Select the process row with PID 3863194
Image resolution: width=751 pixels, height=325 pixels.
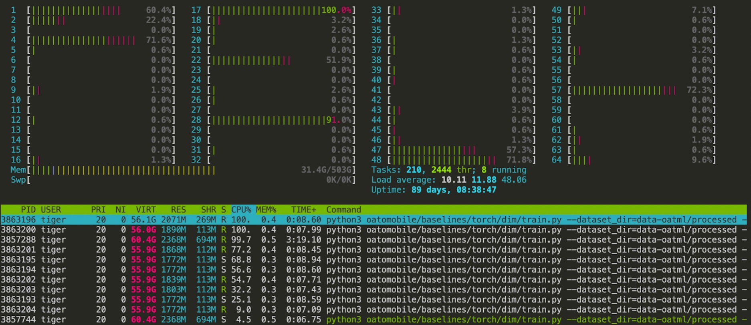[373, 270]
